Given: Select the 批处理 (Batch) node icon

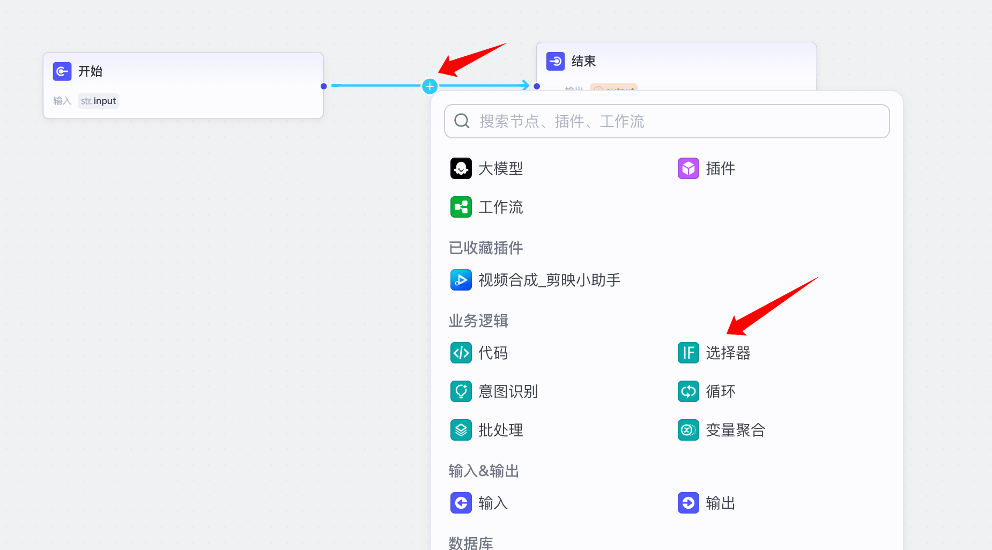Looking at the screenshot, I should (461, 429).
